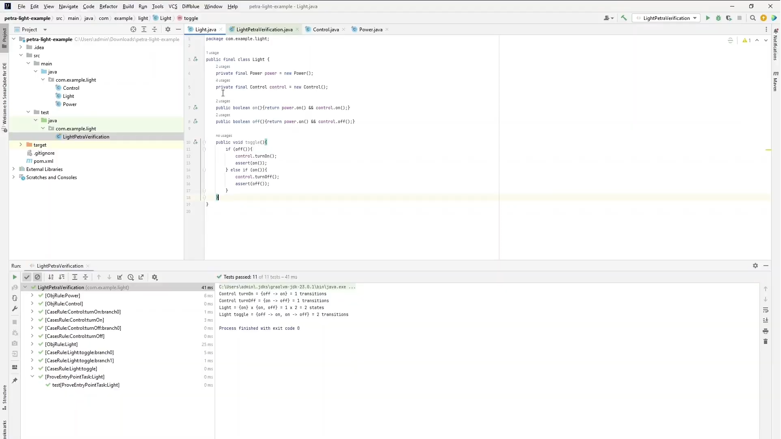The image size is (781, 439).
Task: Open pom.xml in project tree
Action: point(44,161)
